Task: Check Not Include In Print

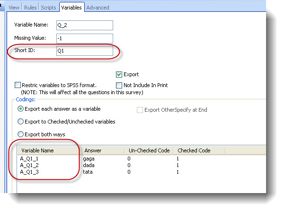Action: pyautogui.click(x=119, y=85)
